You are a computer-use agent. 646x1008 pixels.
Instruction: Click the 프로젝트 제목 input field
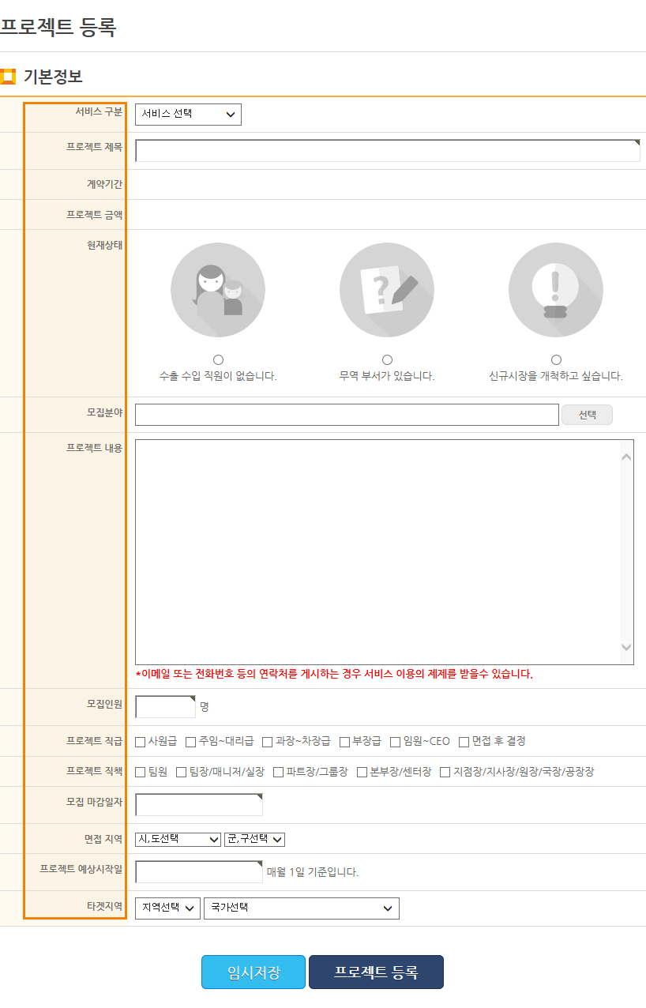(x=387, y=151)
